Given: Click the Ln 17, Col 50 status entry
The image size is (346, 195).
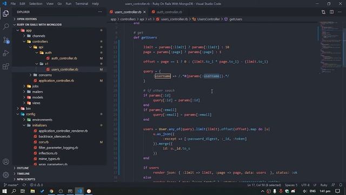Looking at the screenshot, I should (264, 185).
